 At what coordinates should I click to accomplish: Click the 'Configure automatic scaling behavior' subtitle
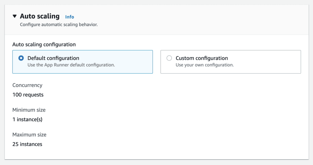tap(59, 25)
